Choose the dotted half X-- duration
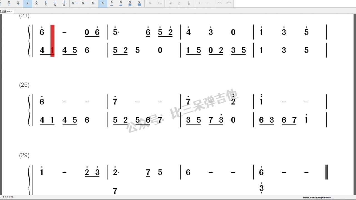Viewport: 356px width, 200px height. click(x=84, y=3)
